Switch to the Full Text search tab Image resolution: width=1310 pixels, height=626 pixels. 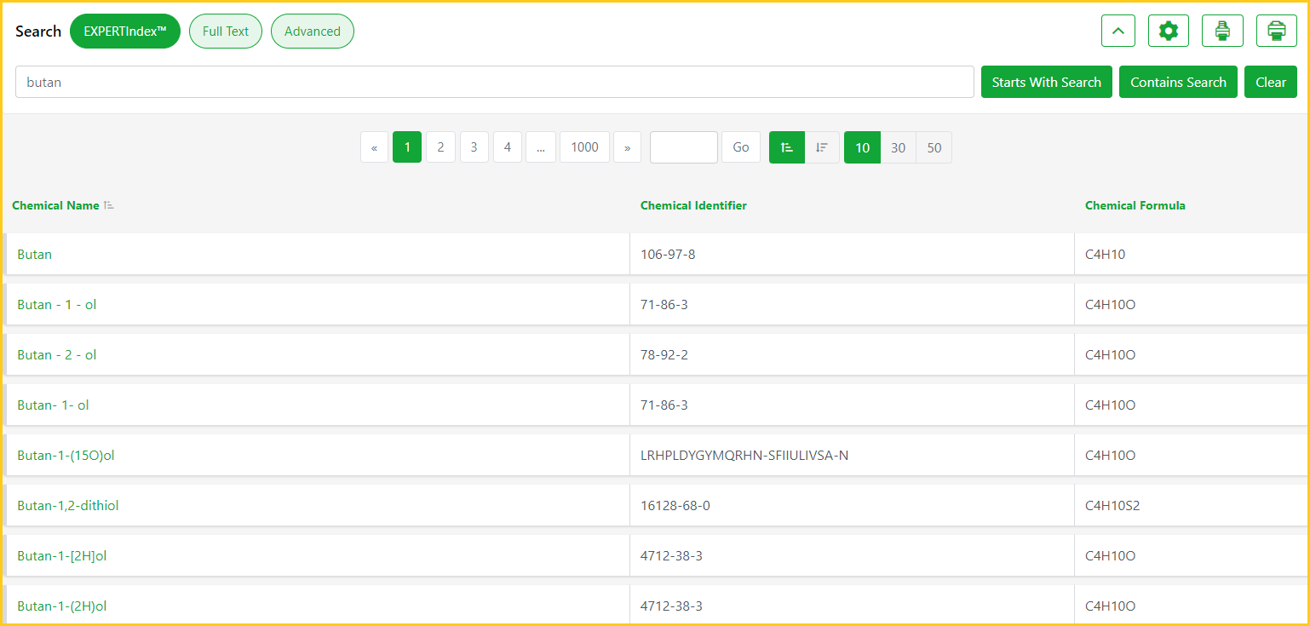[x=226, y=32]
